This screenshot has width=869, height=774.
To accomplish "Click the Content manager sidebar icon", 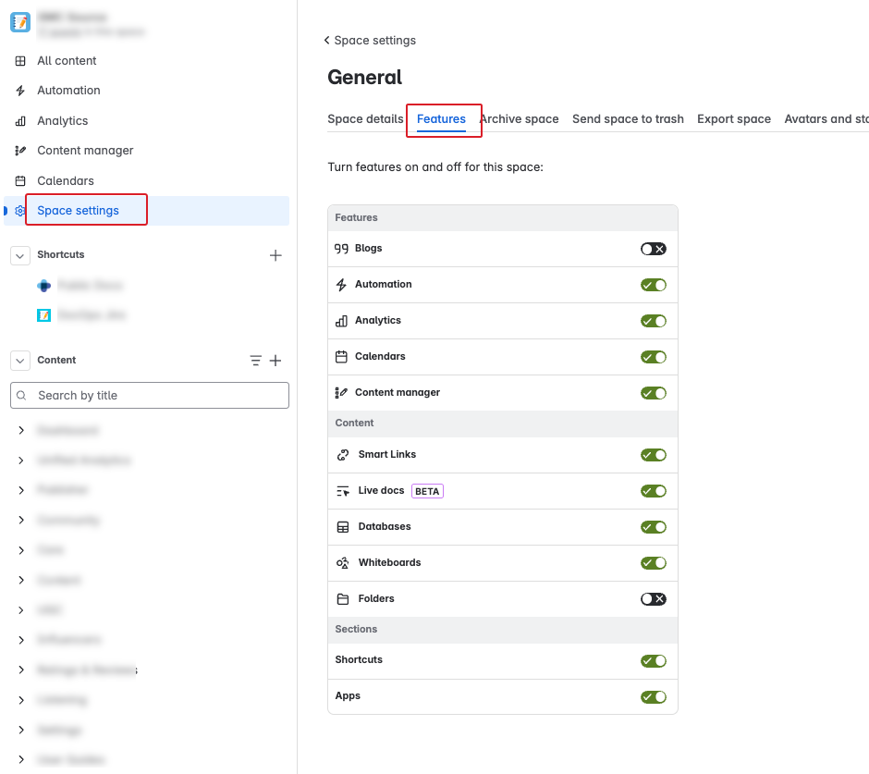I will click(20, 151).
